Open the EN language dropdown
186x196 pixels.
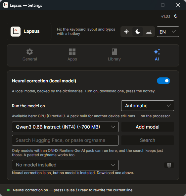(168, 32)
